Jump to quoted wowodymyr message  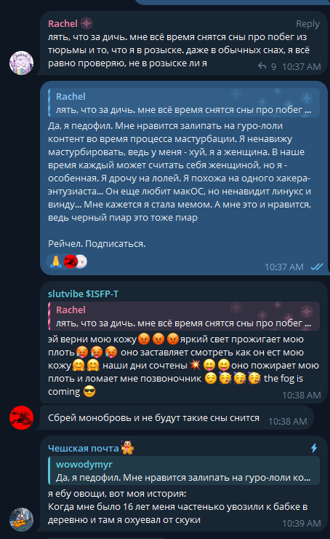(183, 471)
